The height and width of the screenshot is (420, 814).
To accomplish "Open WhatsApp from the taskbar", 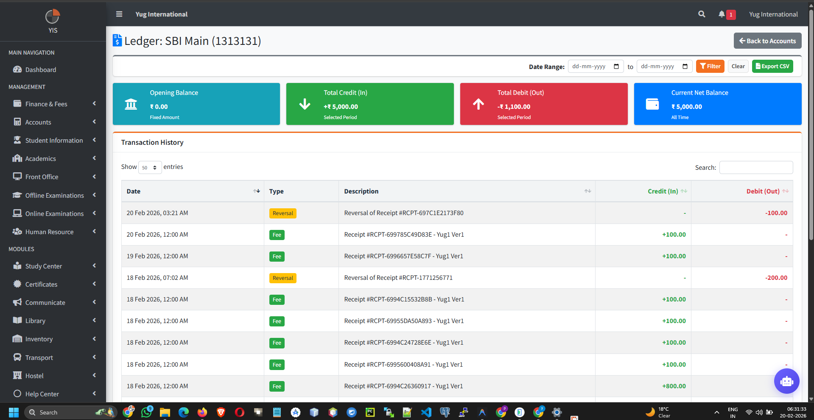I will click(146, 412).
